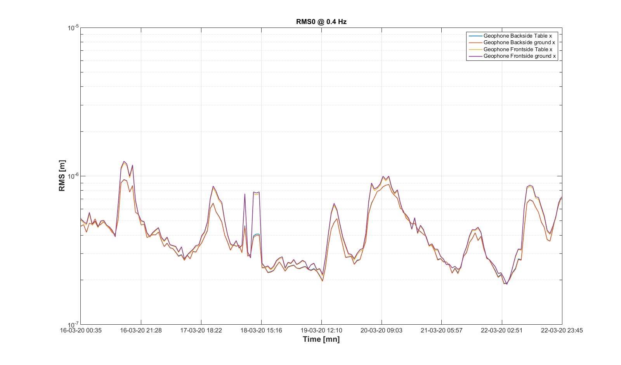Click x-axis tick label 17-03-20 18:22

click(201, 331)
